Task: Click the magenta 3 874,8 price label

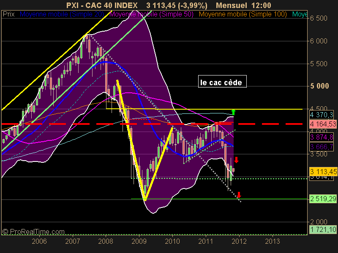Action: (x=322, y=137)
